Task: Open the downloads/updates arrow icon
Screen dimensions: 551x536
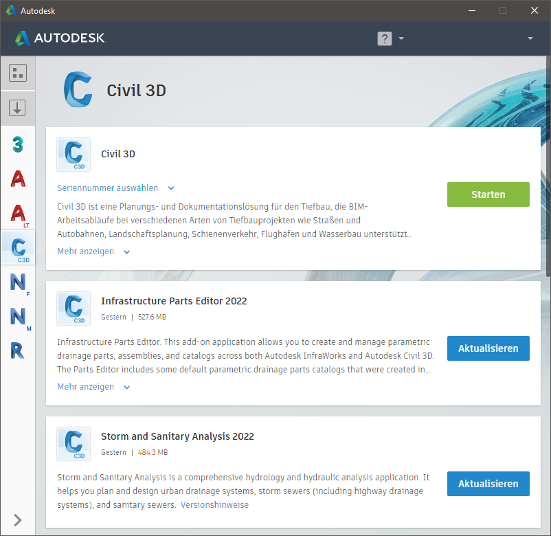Action: point(18,108)
